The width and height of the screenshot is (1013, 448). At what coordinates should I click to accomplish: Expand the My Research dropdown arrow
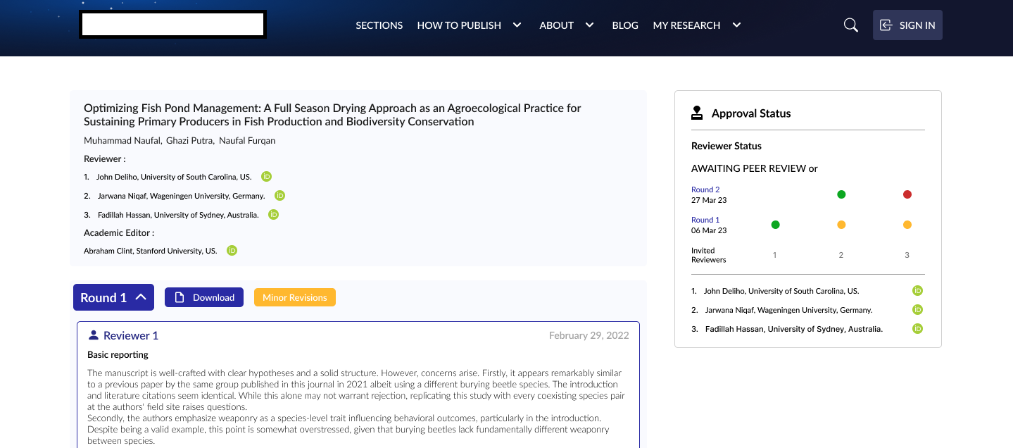pos(736,25)
